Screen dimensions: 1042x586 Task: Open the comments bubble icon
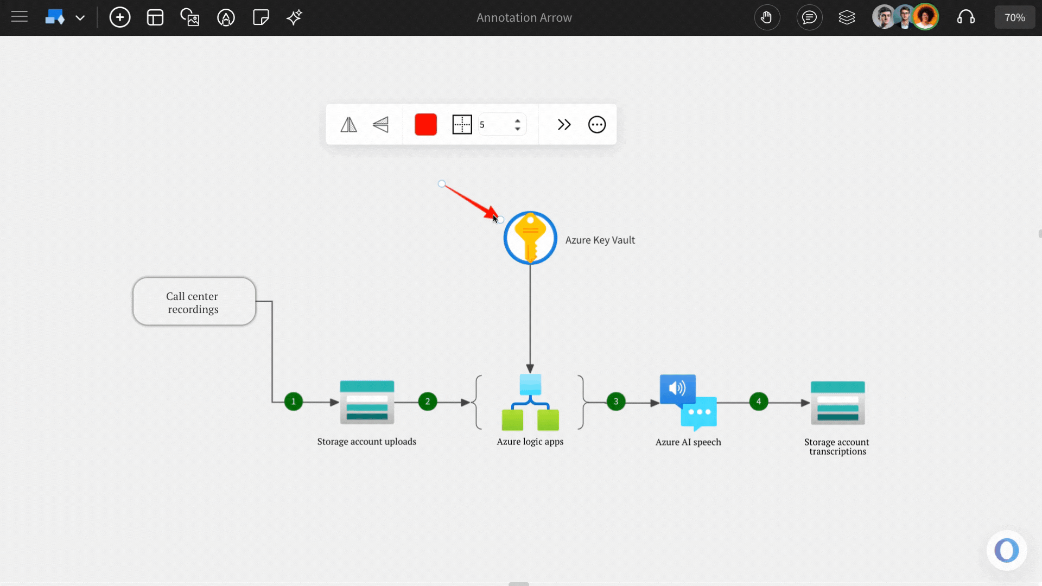(809, 17)
